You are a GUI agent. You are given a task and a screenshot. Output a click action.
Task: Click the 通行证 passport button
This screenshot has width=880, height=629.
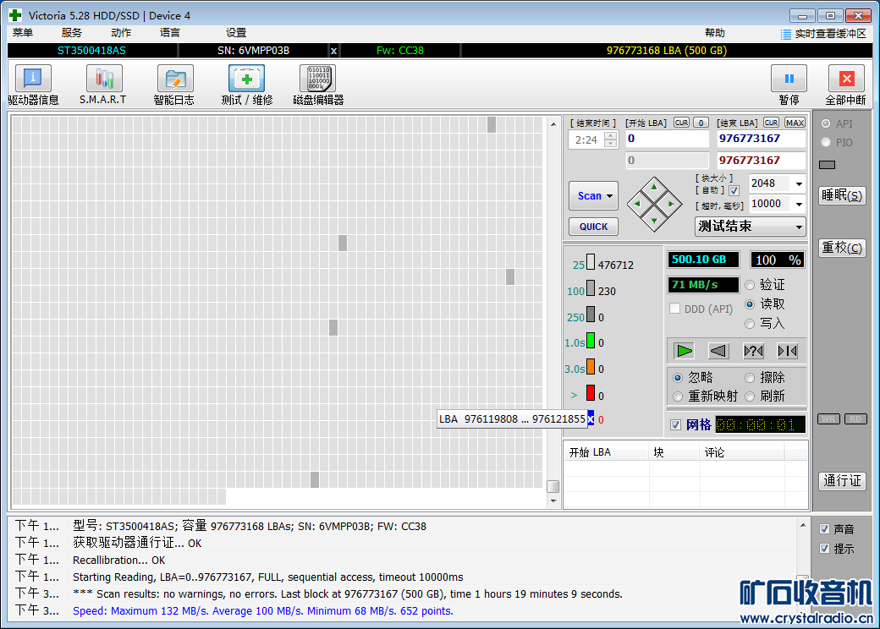coord(842,481)
